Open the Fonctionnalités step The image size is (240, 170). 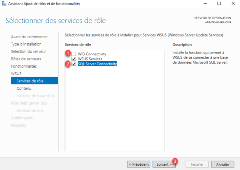click(24, 66)
